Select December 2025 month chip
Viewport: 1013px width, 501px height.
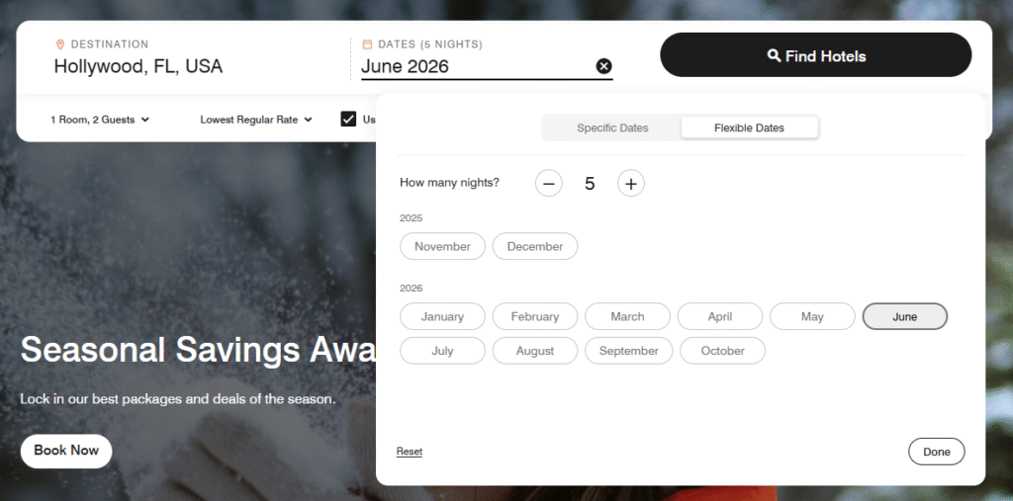[x=535, y=246]
